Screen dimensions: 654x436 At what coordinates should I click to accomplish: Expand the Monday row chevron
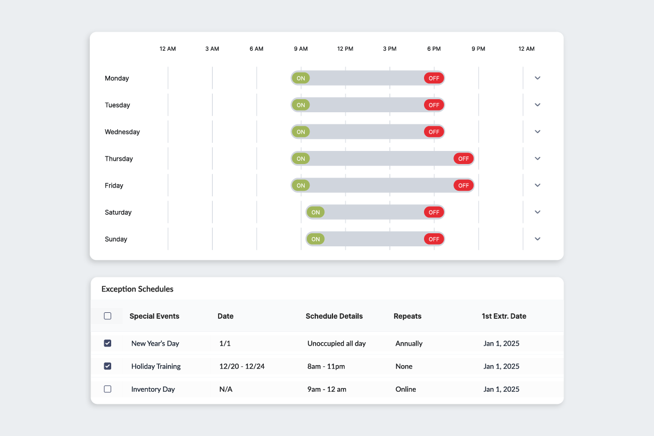(537, 78)
